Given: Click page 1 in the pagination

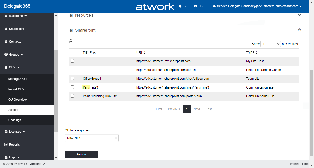Looking at the screenshot, I should point(187,109).
